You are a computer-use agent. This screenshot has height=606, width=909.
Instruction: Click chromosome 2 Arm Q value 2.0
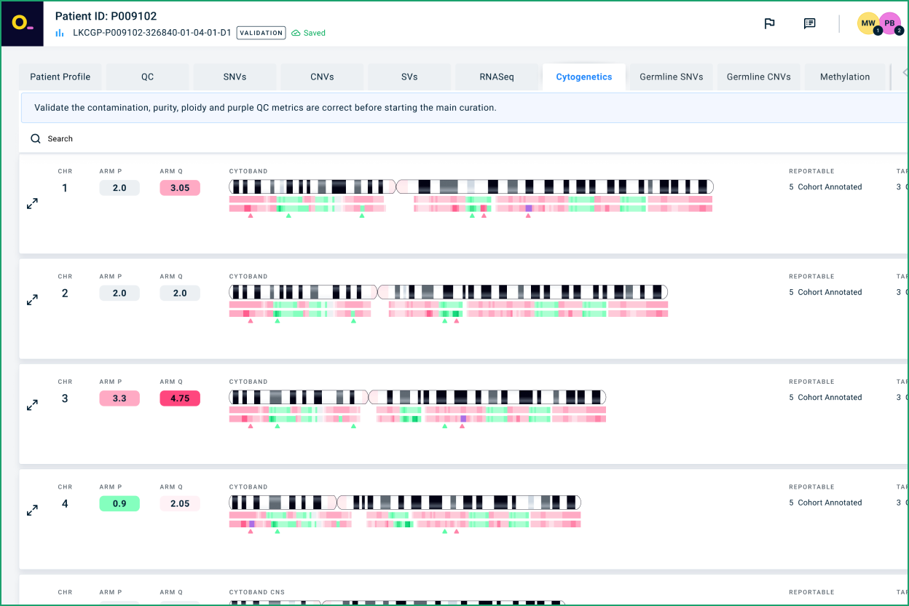[x=180, y=293]
